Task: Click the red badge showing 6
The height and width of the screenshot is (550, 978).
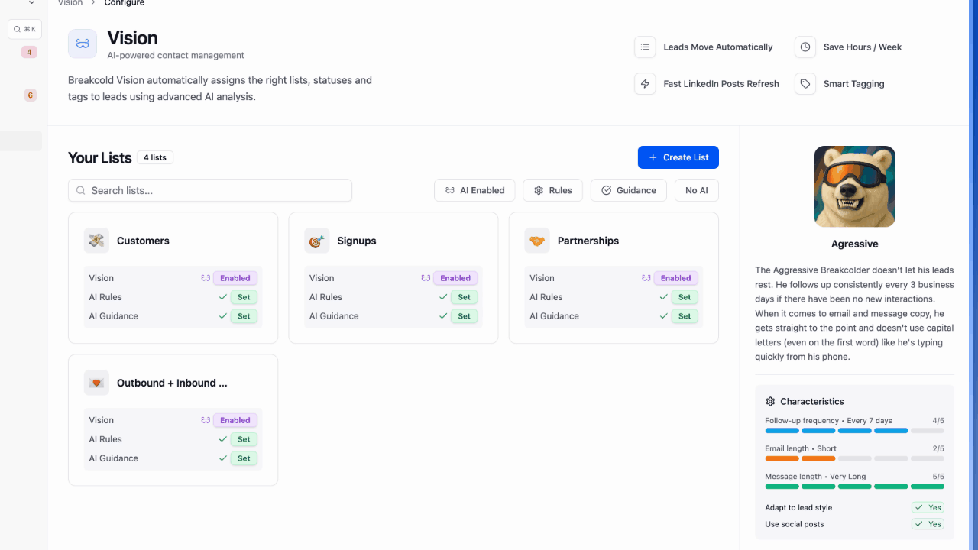Action: pyautogui.click(x=30, y=95)
